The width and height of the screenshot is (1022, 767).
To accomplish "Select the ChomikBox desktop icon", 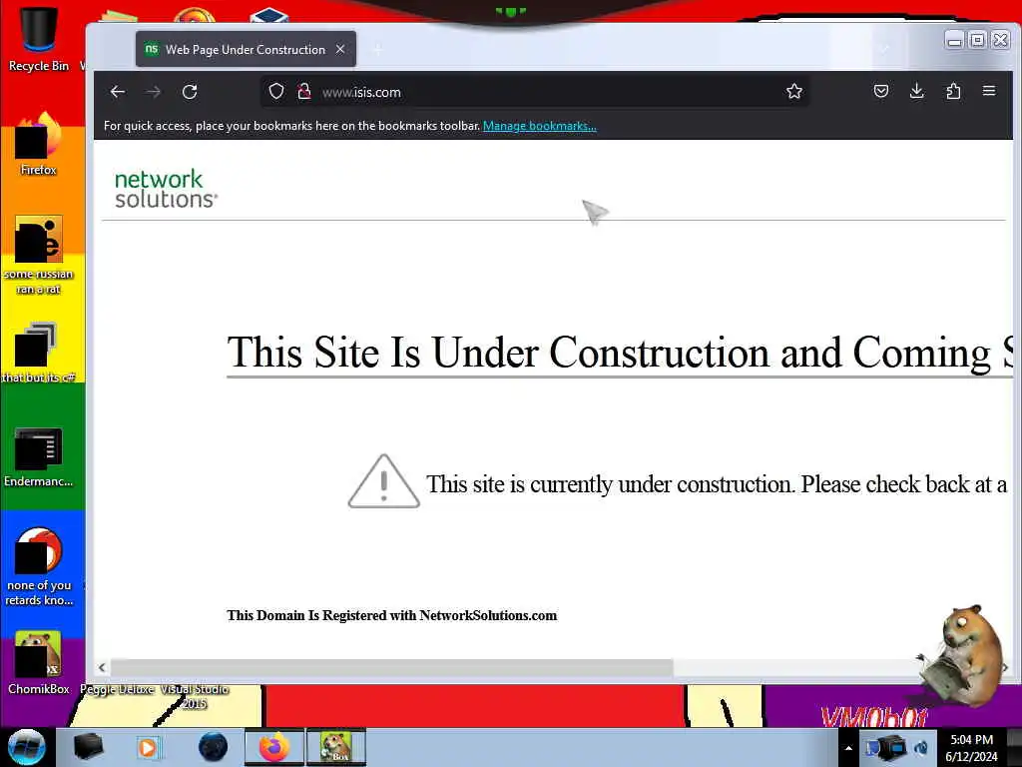I will pyautogui.click(x=39, y=663).
